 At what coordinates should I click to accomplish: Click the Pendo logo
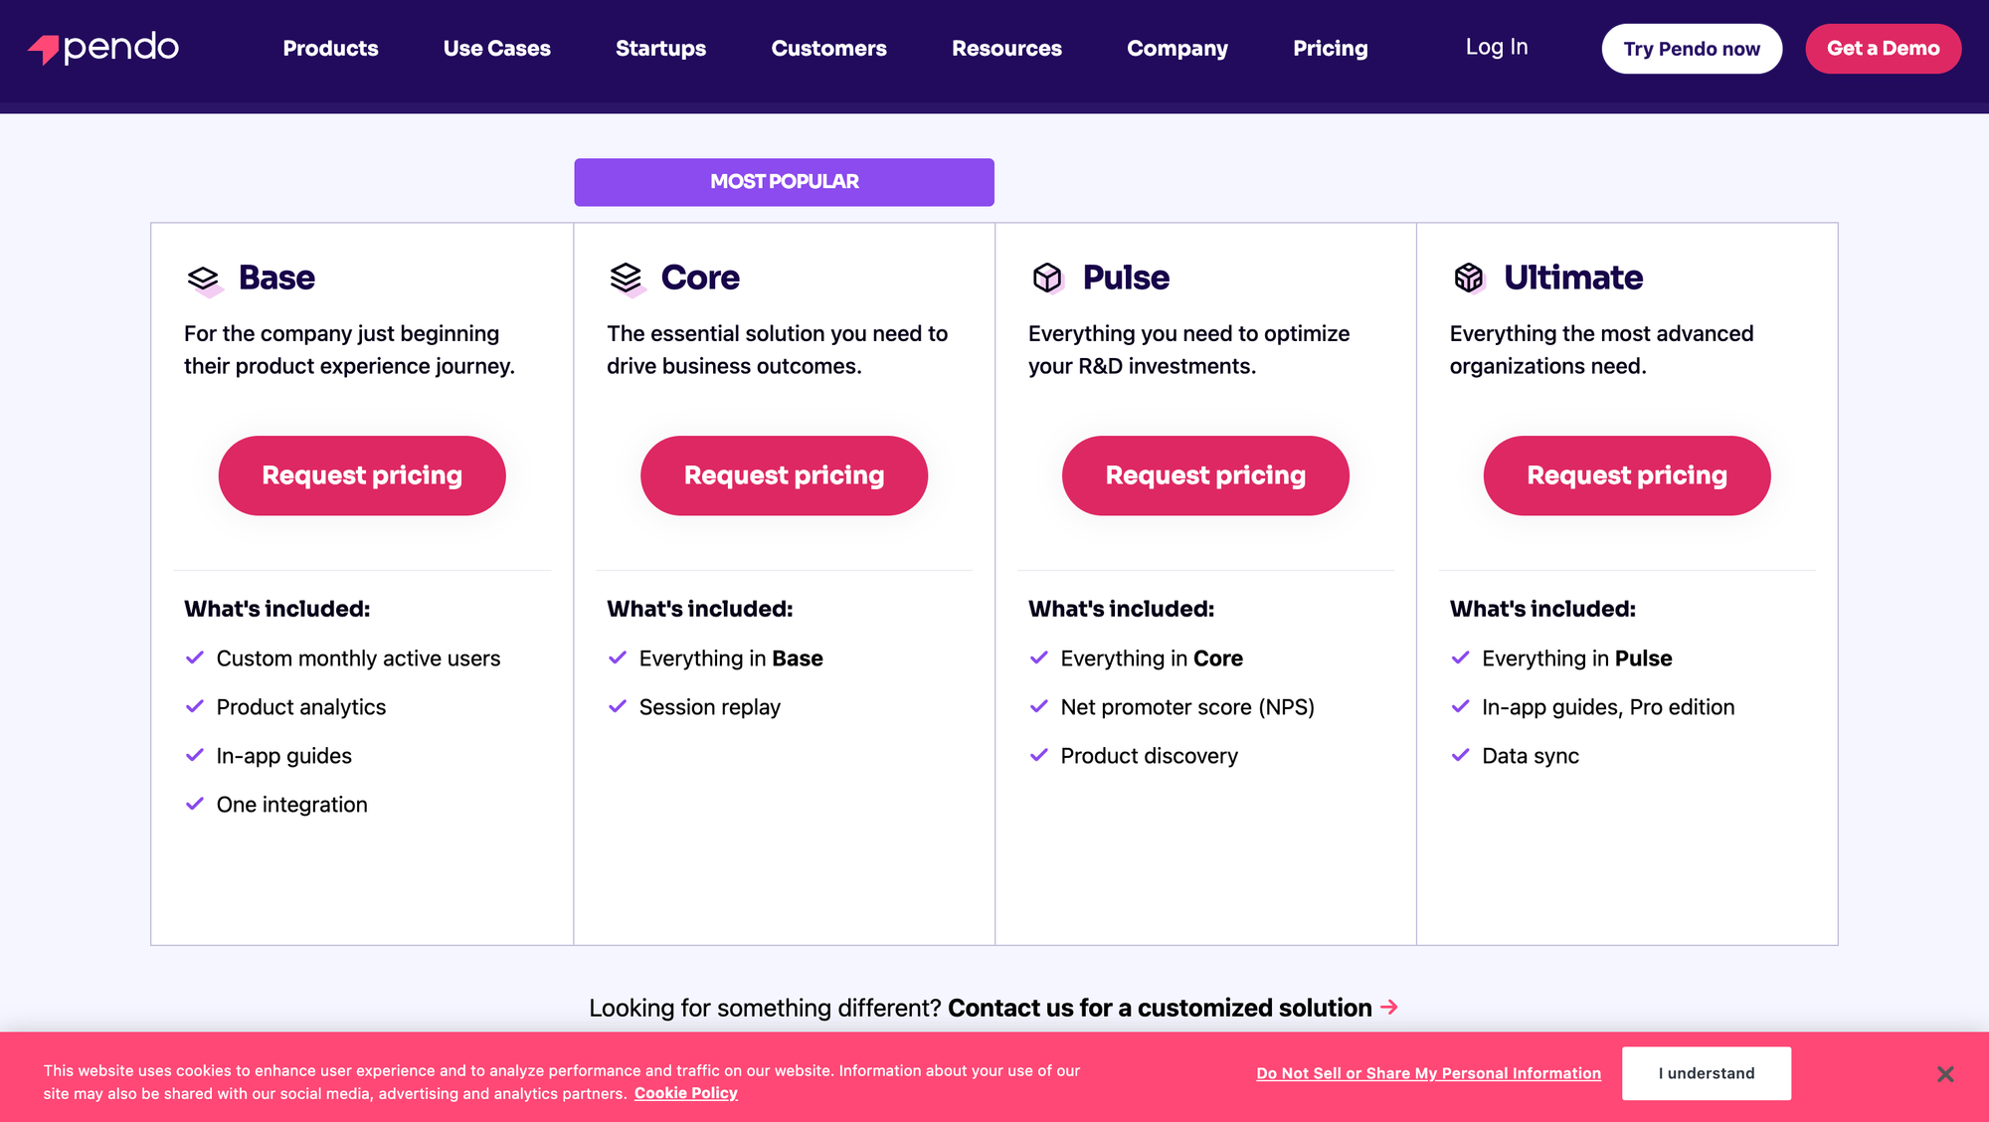pos(103,48)
